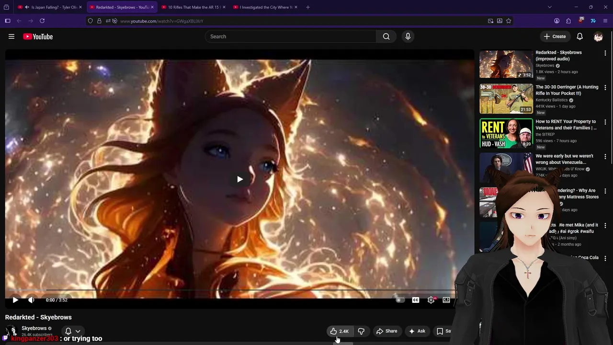
Task: Toggle the browser sidebar panel
Action: point(8,21)
